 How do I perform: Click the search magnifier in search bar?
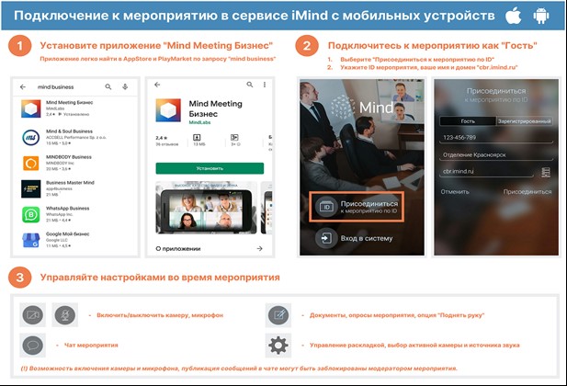pyautogui.click(x=108, y=86)
